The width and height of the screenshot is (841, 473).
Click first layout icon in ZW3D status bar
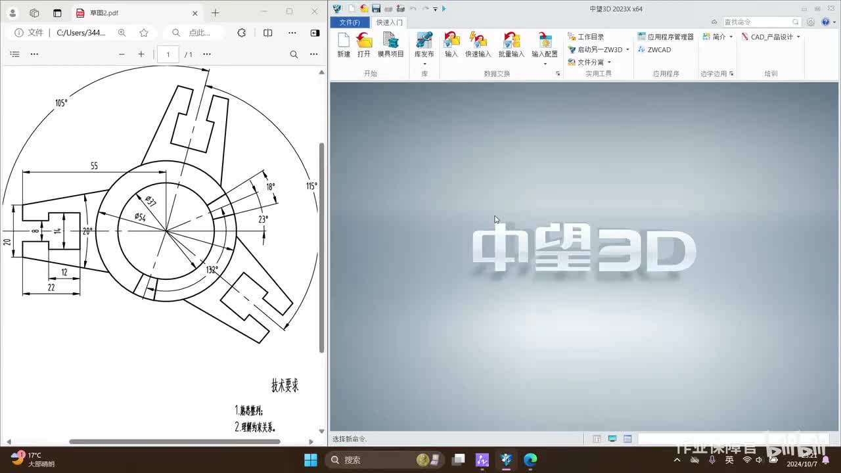click(x=597, y=439)
